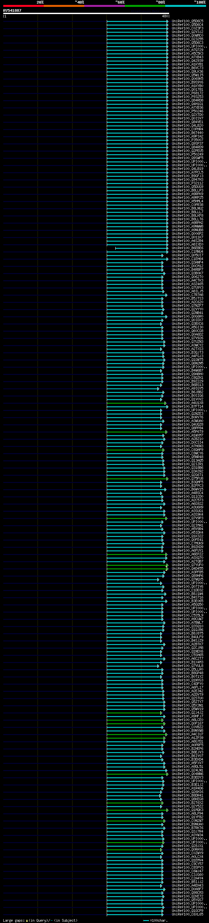209x923 pixels.
Task: Open hit UniRef100_P68172
Action: 187,93
